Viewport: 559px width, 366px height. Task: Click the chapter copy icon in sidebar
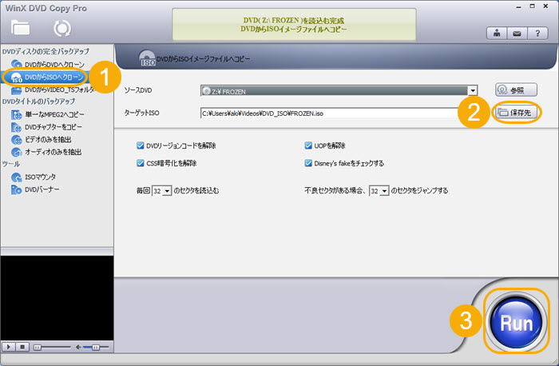17,127
